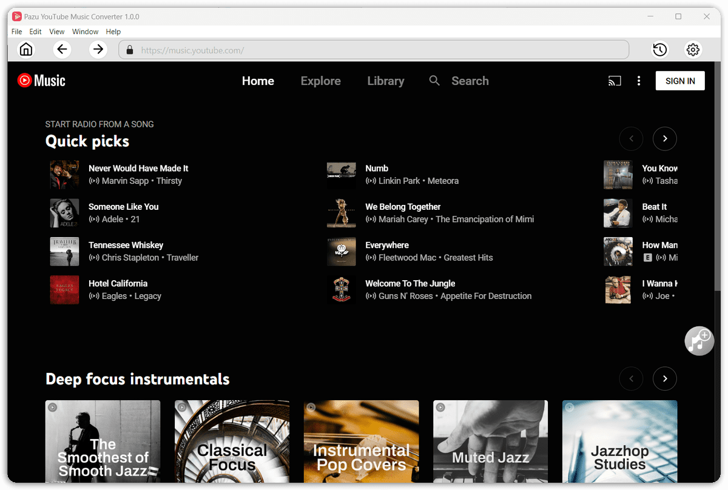The height and width of the screenshot is (490, 728).
Task: Select song title Hotel California
Action: pyautogui.click(x=118, y=283)
